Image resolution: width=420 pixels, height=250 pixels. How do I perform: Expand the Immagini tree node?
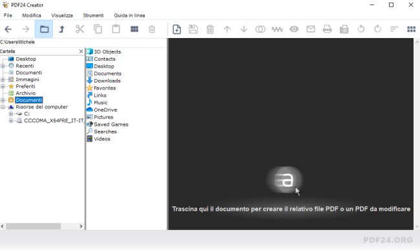(x=3, y=80)
